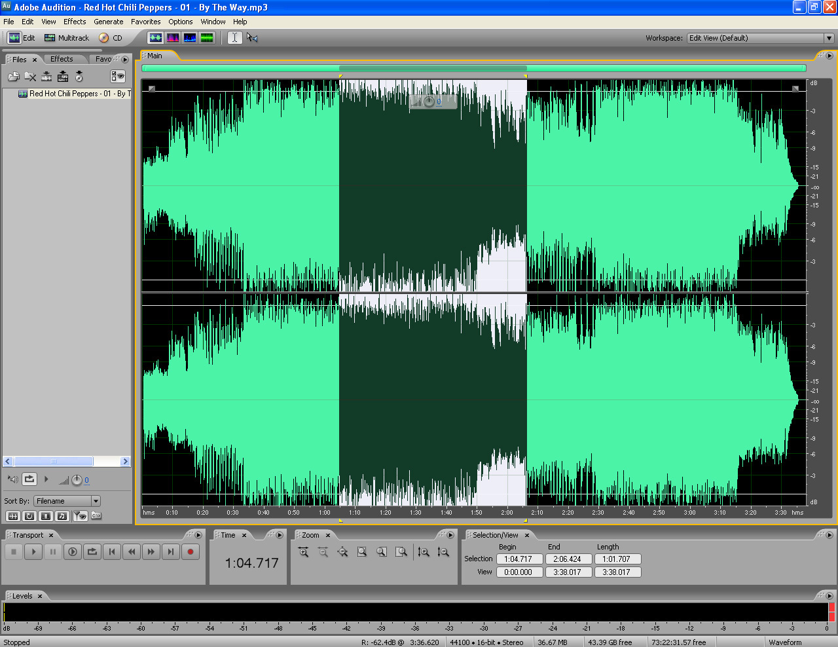Click the Fast Forward button in Transport

point(151,552)
